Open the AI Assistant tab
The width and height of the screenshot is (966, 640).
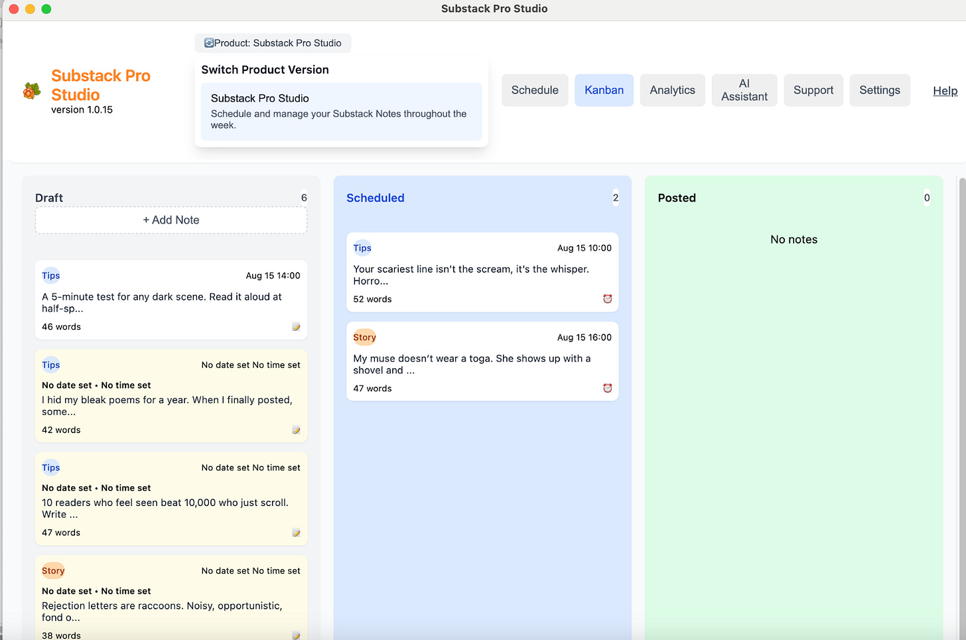coord(744,90)
